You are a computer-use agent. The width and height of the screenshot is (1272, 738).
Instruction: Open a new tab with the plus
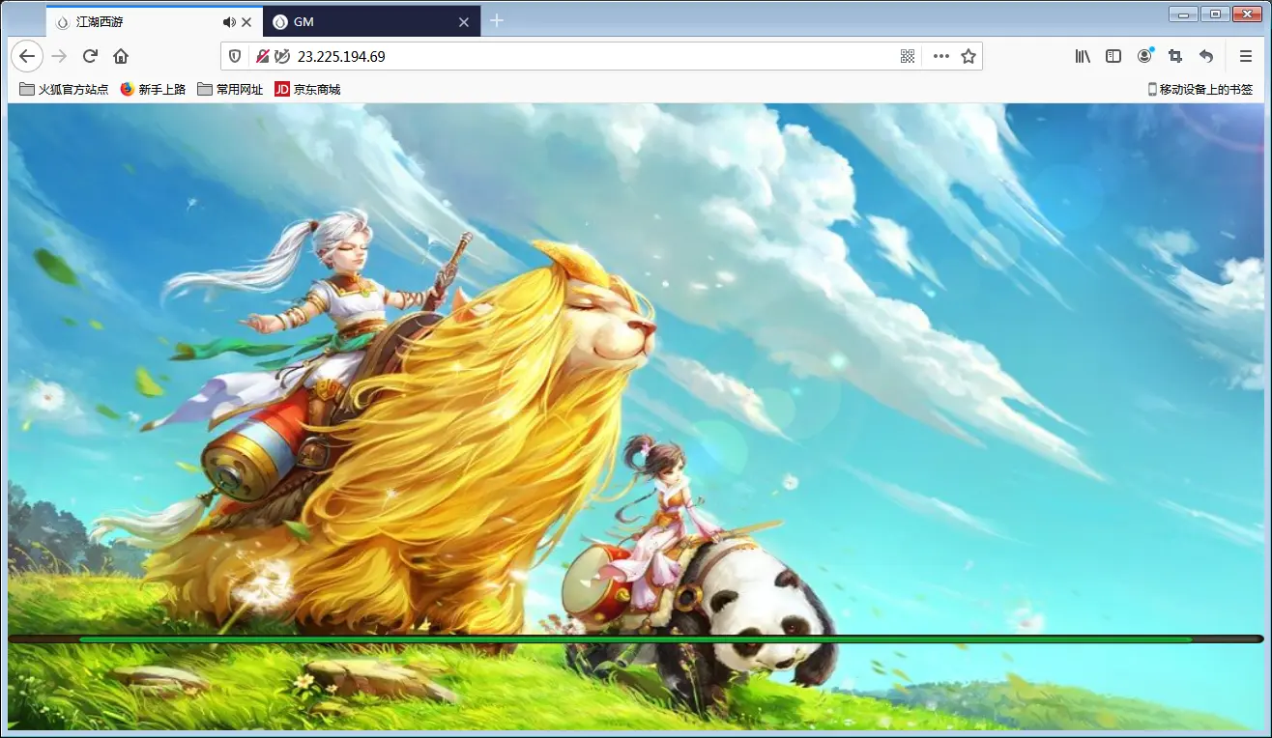point(497,21)
